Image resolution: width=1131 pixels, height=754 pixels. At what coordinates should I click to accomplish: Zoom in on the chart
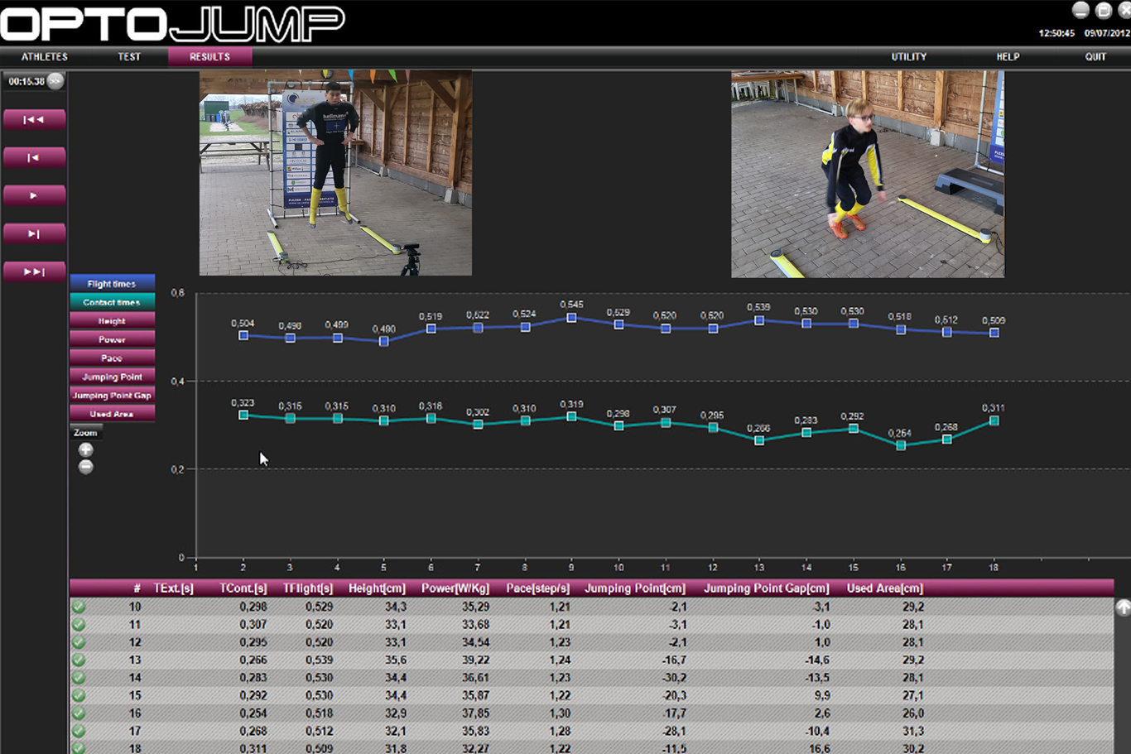[x=85, y=450]
